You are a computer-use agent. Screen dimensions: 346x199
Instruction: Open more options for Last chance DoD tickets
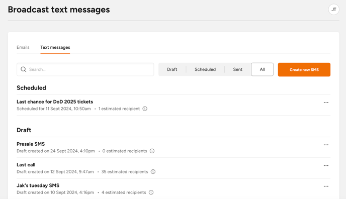[x=326, y=103]
